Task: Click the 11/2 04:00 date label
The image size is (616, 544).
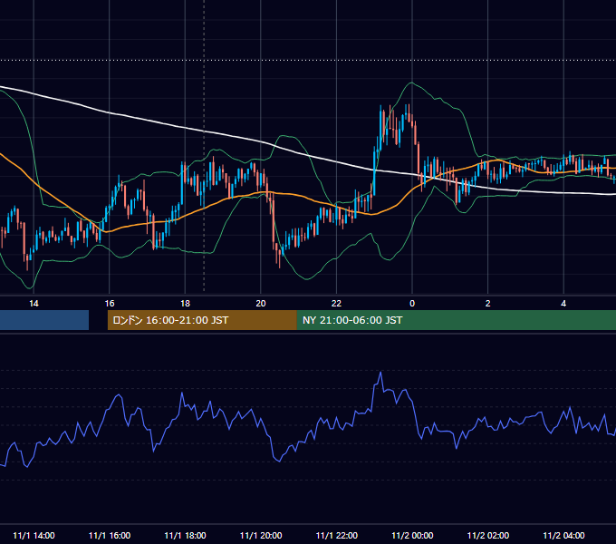Action: (x=563, y=535)
